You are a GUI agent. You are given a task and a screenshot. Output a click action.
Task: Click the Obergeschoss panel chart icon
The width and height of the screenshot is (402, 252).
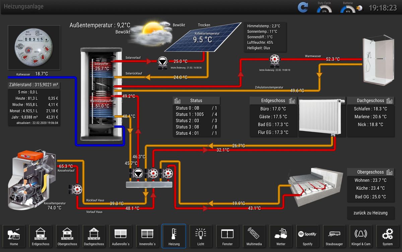point(389,172)
